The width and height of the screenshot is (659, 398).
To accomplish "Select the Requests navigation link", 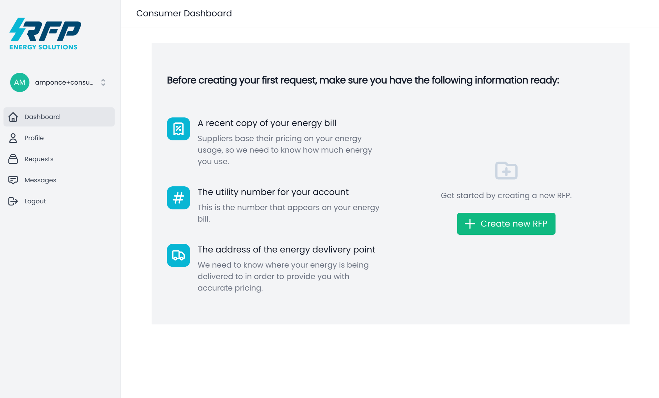I will coord(39,159).
